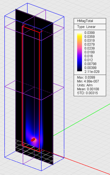
Task: Click the 0.0279 scale value
Action: pyautogui.click(x=90, y=44)
